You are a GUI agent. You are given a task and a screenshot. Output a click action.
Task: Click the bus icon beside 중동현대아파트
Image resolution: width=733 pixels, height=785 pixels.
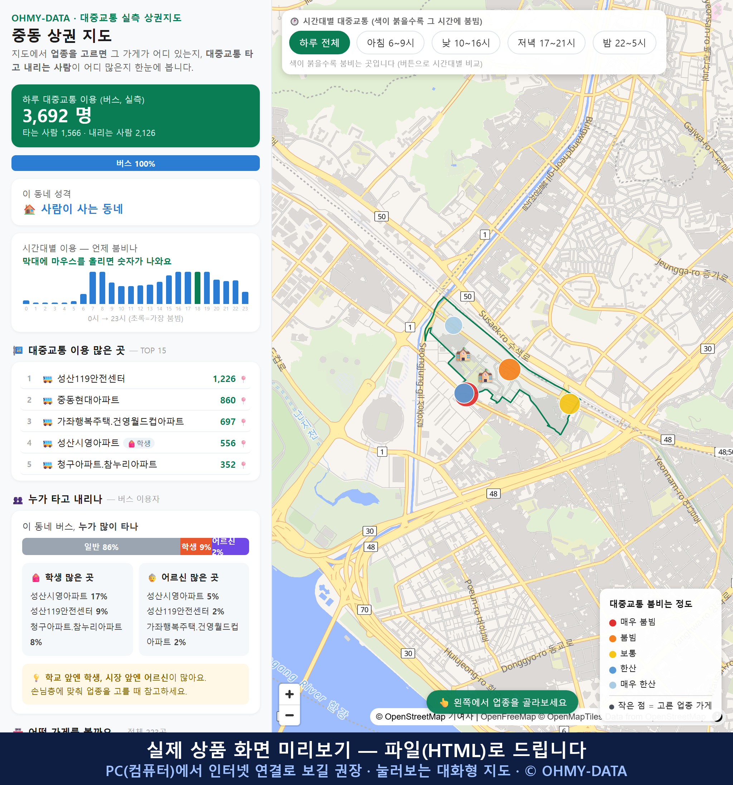point(47,401)
